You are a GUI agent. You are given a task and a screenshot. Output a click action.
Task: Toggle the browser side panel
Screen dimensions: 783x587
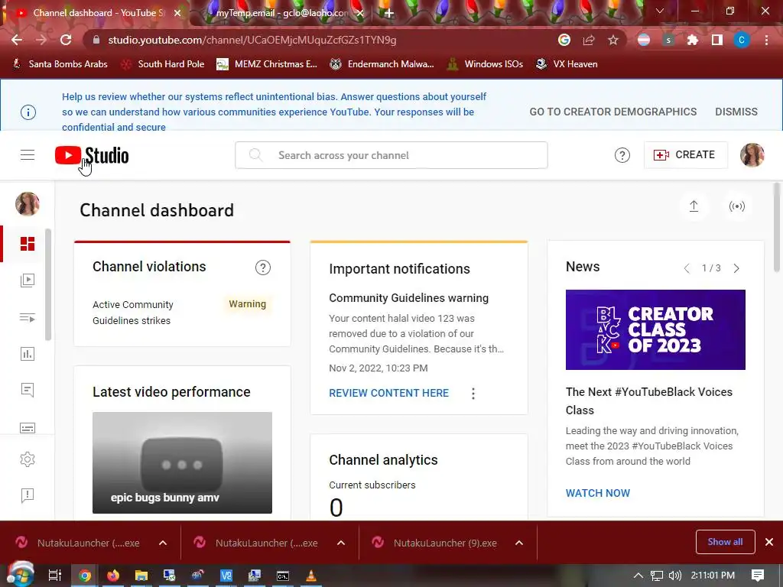pyautogui.click(x=717, y=40)
